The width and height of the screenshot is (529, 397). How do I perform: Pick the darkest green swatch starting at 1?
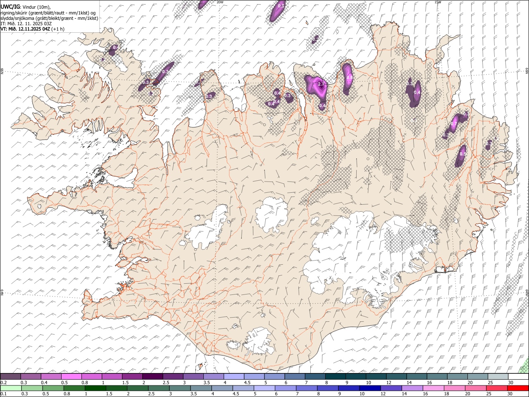pos(95,388)
